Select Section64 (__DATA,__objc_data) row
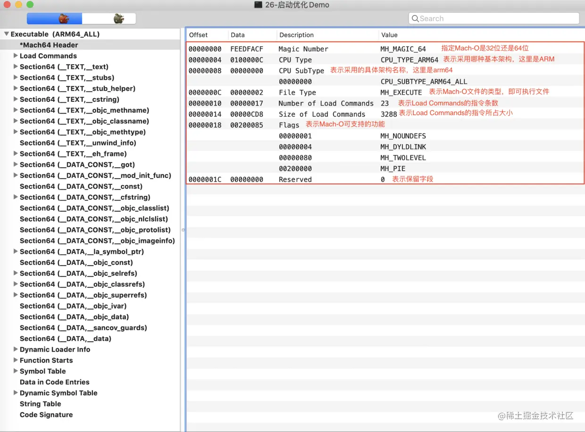 (90, 316)
